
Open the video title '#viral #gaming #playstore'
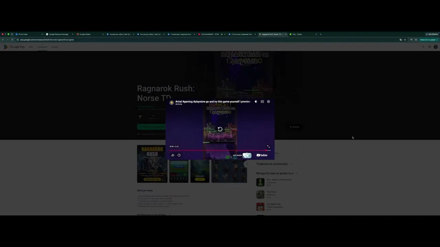[213, 102]
